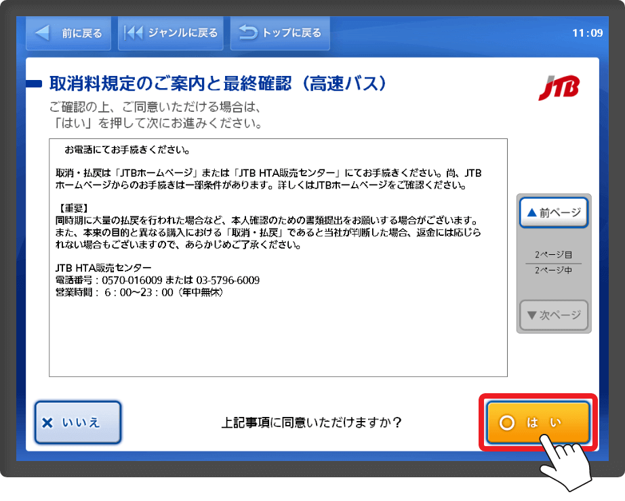Viewport: 625px width, 501px height.
Task: Click the blue X icon on いいえ
Action: [47, 422]
